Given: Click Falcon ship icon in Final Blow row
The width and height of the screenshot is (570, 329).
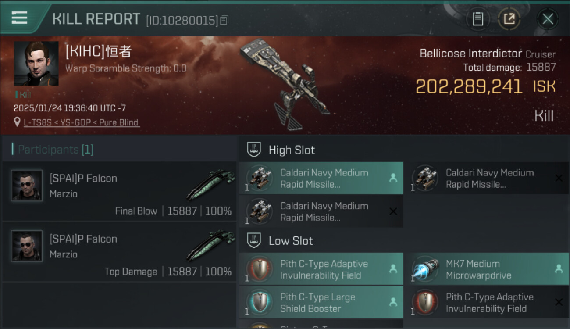Looking at the screenshot, I should pyautogui.click(x=211, y=184).
